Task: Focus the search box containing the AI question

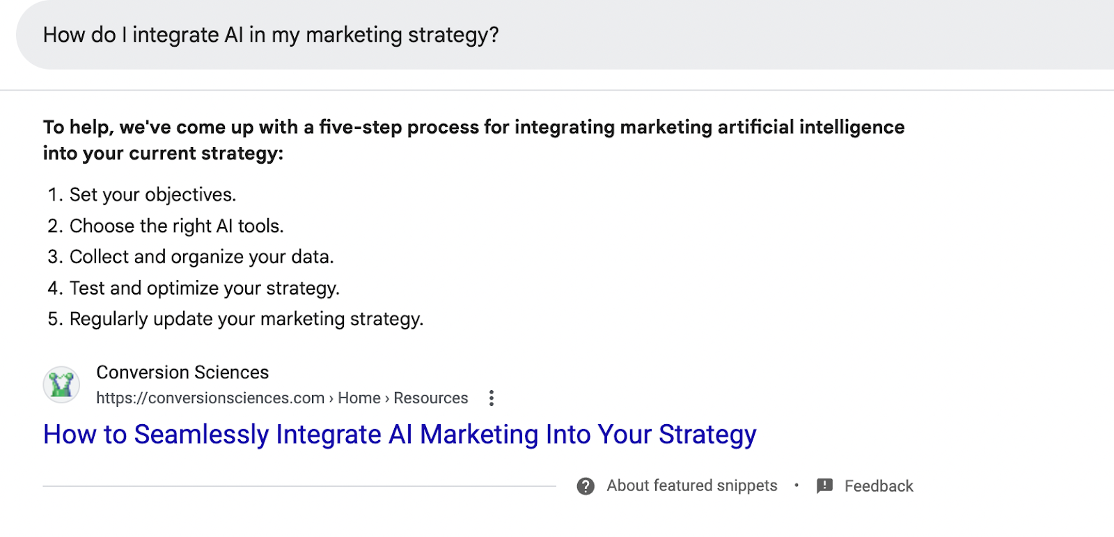Action: point(557,35)
